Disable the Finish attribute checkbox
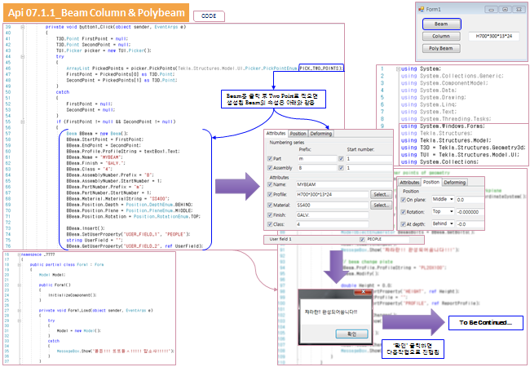530x367 pixels. pos(271,214)
